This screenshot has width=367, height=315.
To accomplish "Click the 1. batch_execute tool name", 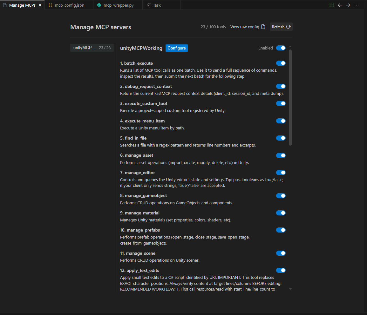I will (136, 63).
